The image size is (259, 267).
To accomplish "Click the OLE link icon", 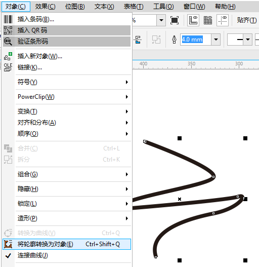I will click(x=8, y=67).
